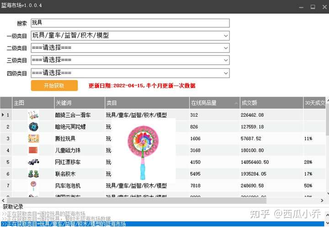
Task: Open the 四级类目 dropdown
Action: [130, 73]
